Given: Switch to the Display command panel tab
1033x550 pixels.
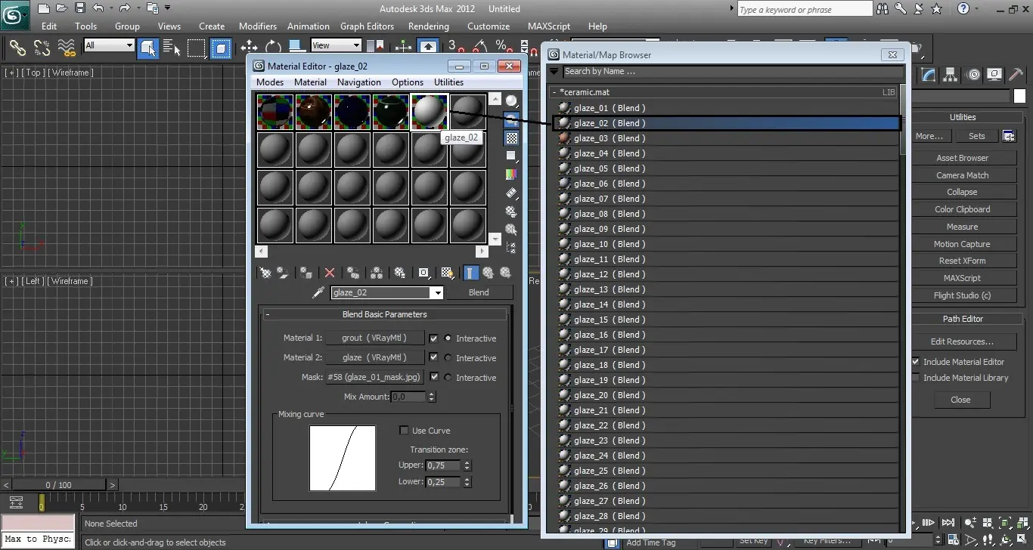Looking at the screenshot, I should click(994, 74).
